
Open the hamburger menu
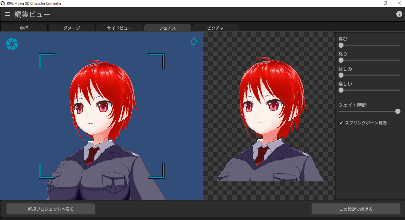tap(7, 14)
